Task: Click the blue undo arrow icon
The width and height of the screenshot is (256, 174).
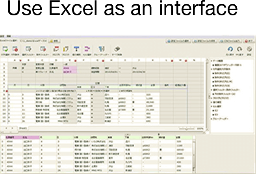Action: coord(230,49)
